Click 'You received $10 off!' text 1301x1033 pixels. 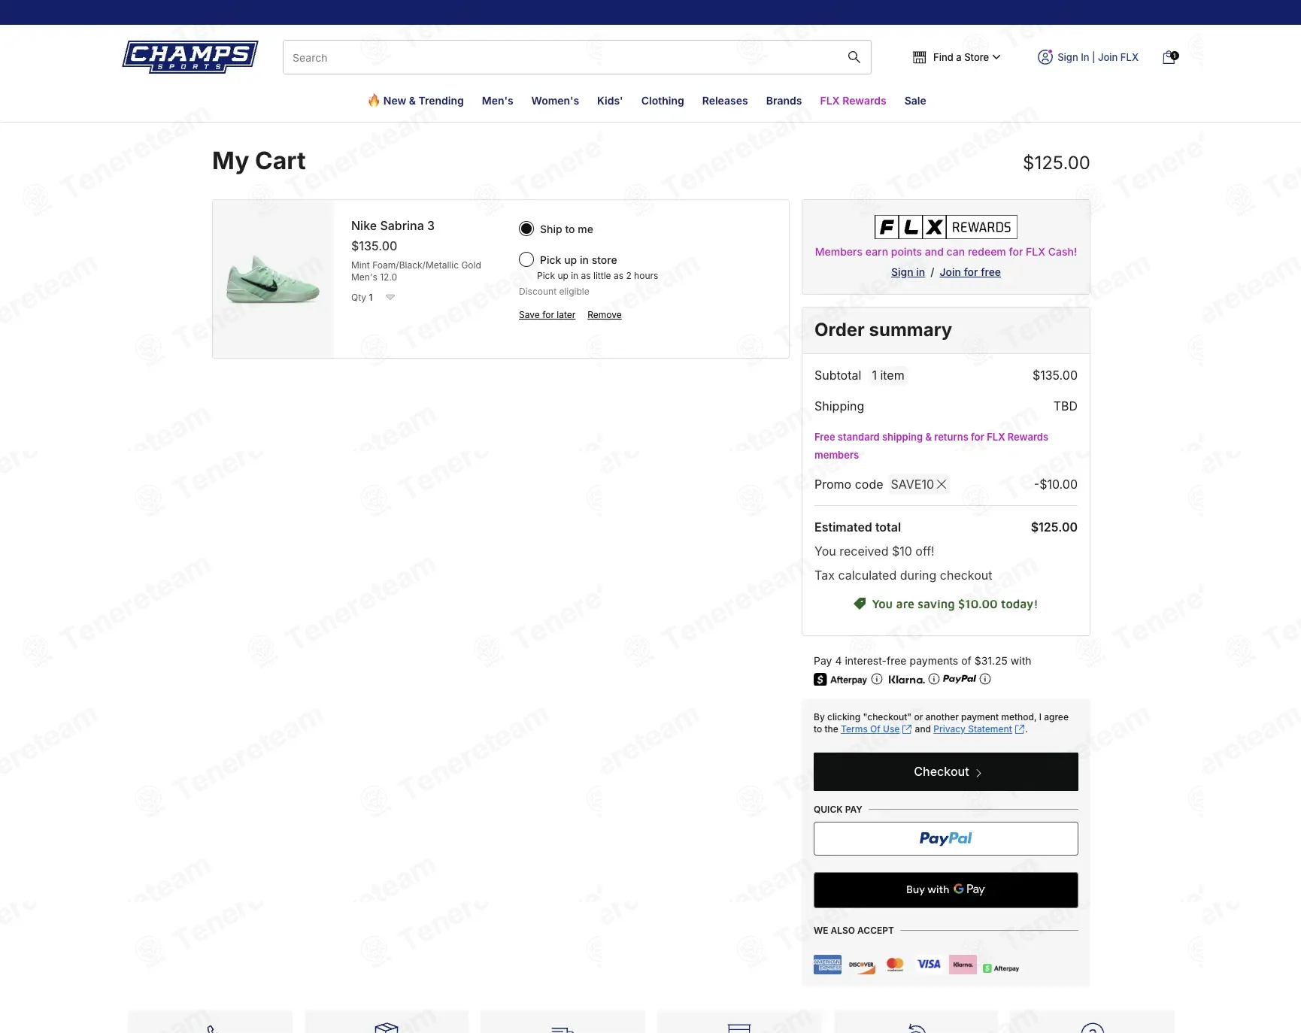coord(874,551)
